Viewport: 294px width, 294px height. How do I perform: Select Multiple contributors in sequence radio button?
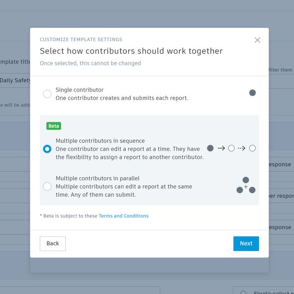[x=47, y=149]
